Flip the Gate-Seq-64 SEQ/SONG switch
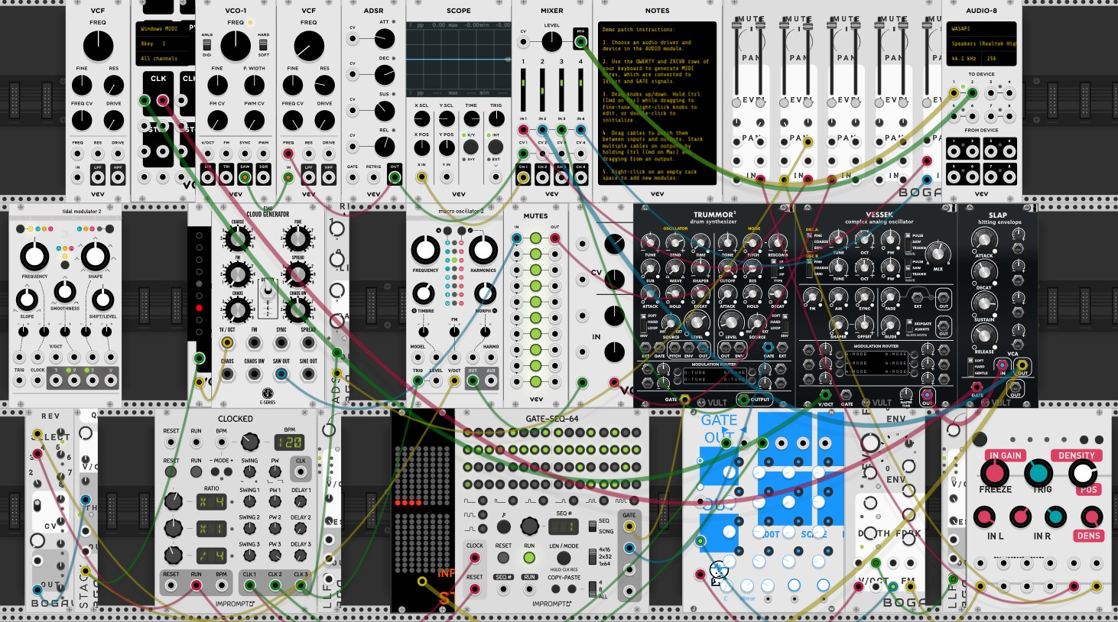Screen dimensions: 1118x622 593,526
